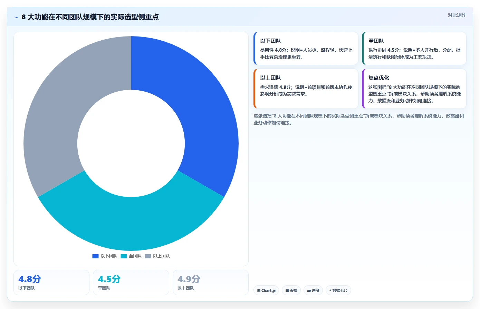Click the 表格 chip icon
Screen dimensions: 480x309
(x=287, y=291)
